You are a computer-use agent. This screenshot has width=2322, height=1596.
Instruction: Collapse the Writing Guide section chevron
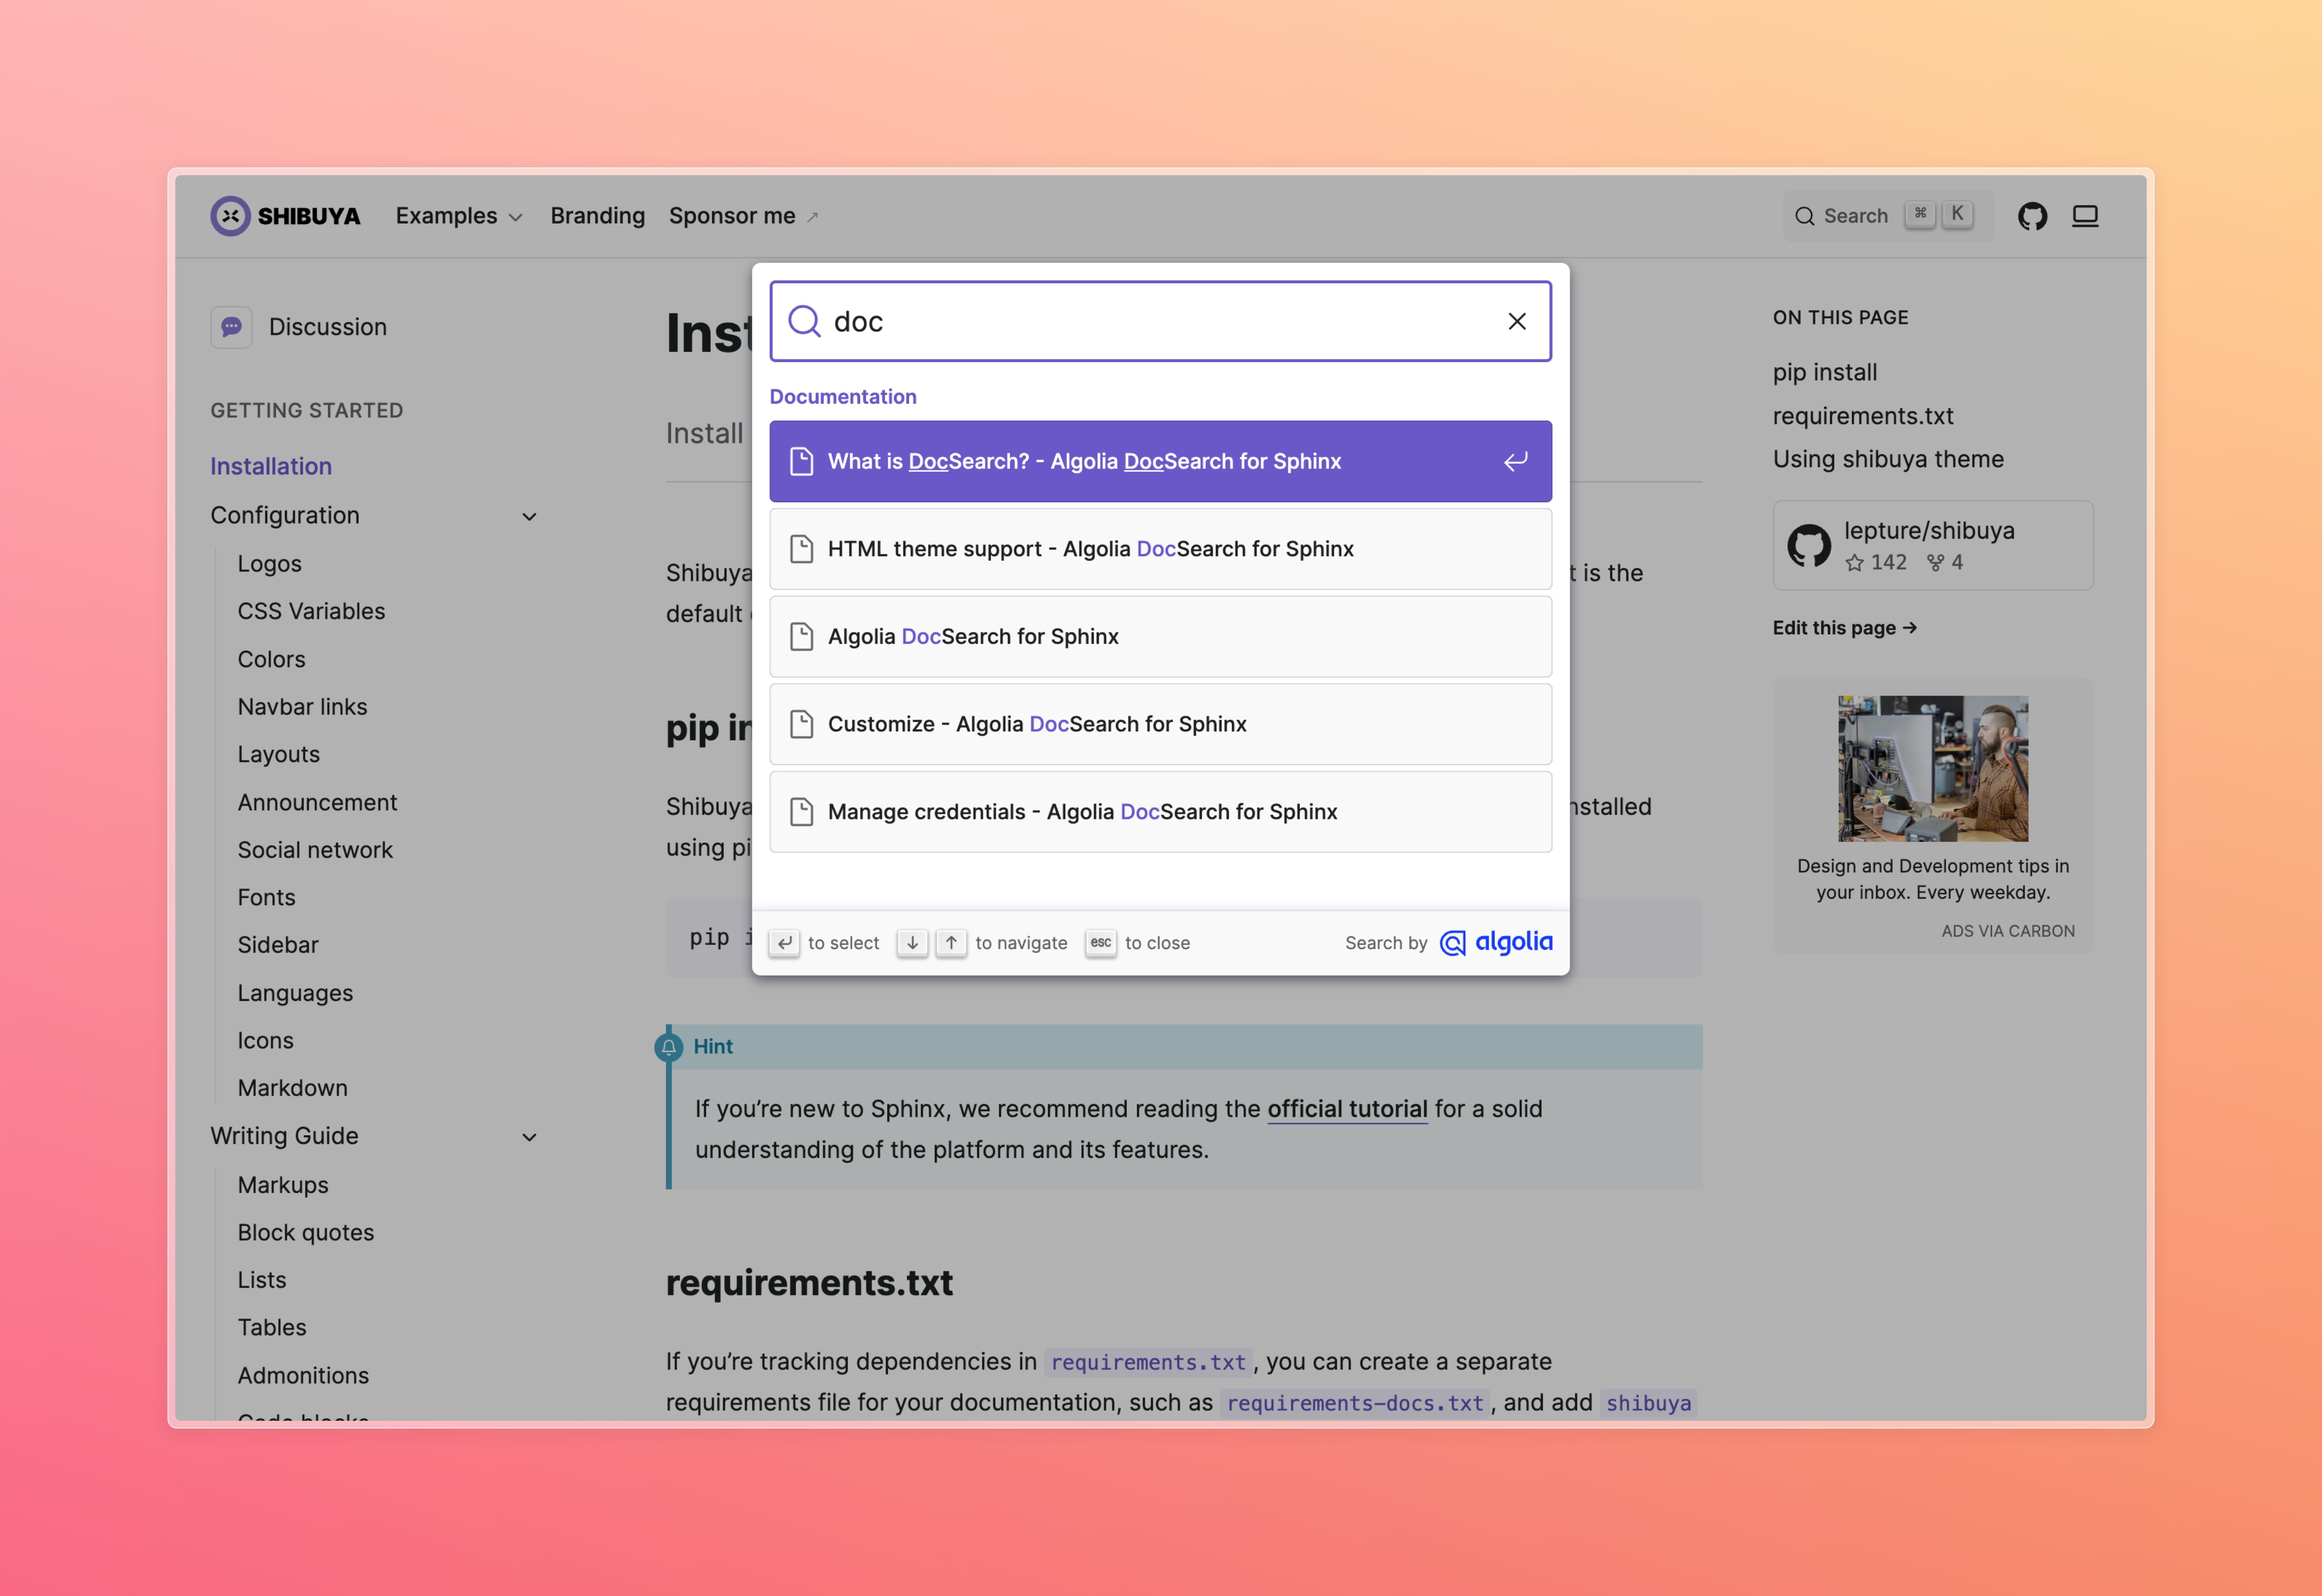coord(530,1137)
